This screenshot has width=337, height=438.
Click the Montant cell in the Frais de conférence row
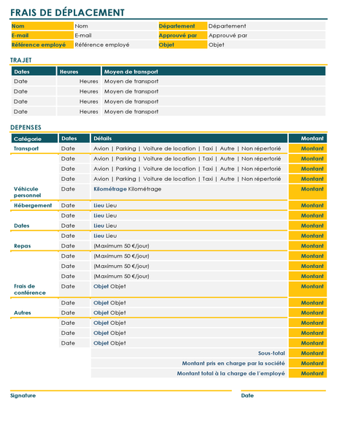tap(307, 289)
